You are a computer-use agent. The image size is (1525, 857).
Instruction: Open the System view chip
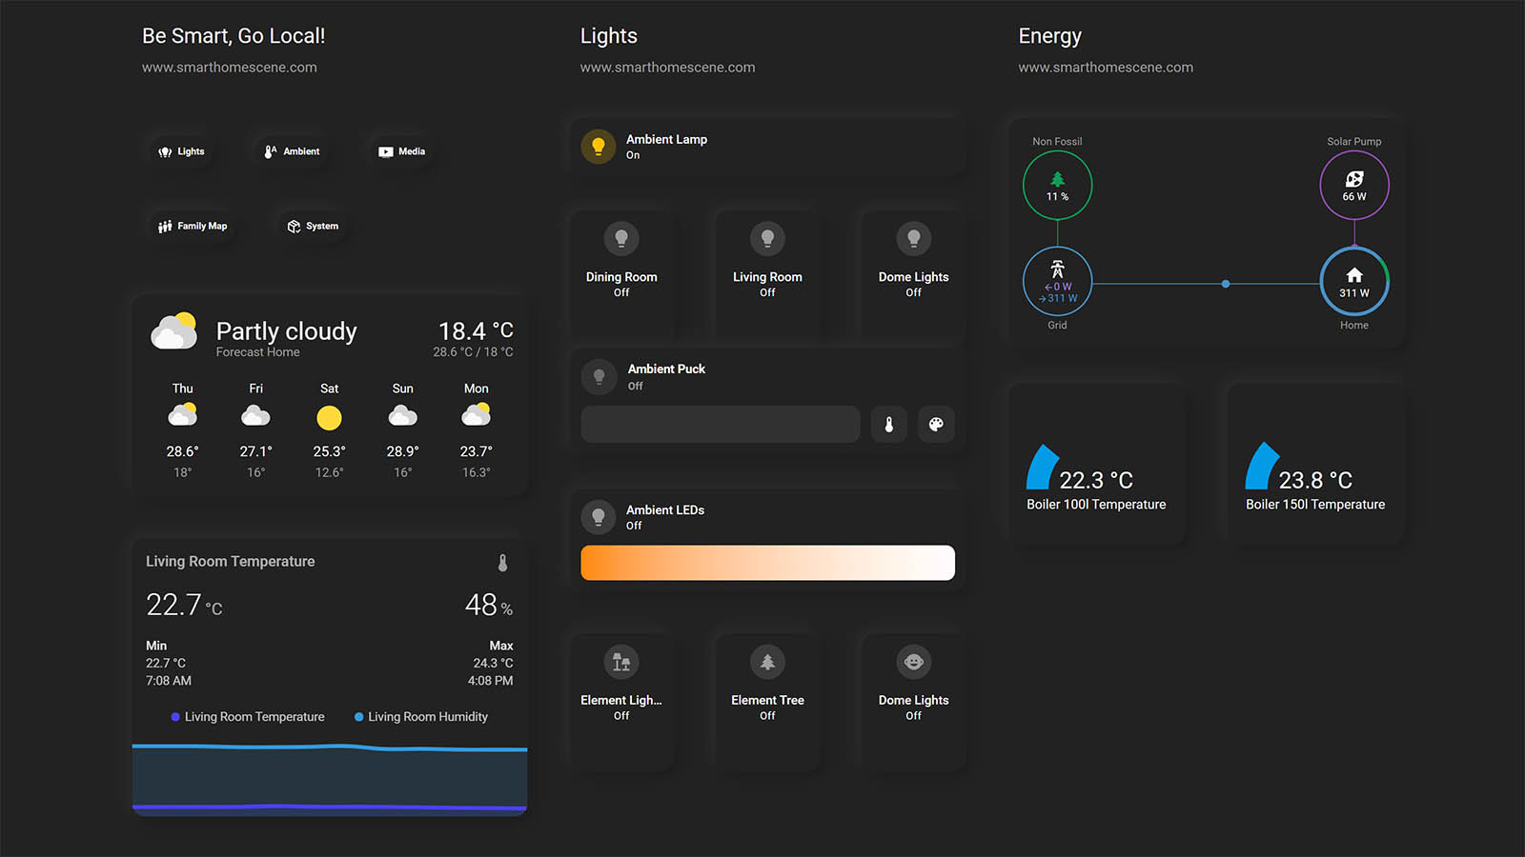click(314, 227)
